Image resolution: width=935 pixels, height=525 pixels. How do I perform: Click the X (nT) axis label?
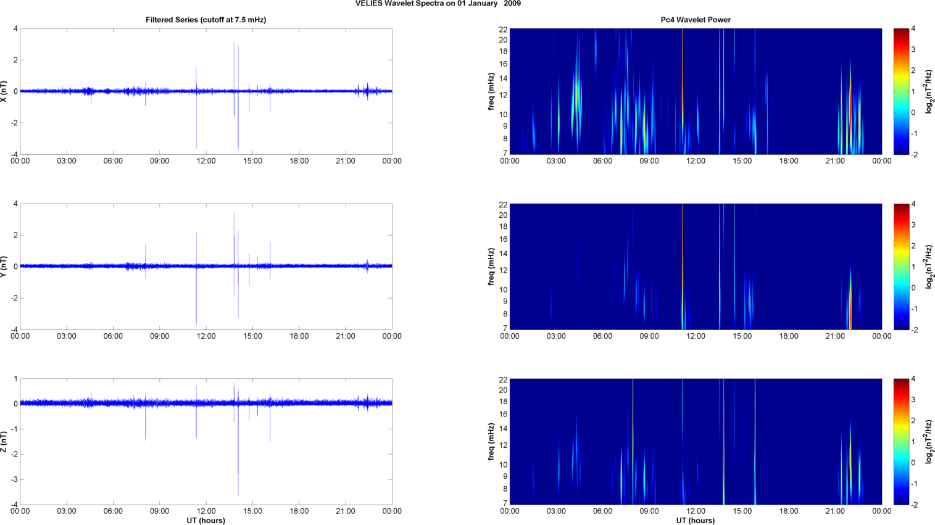tap(4, 91)
